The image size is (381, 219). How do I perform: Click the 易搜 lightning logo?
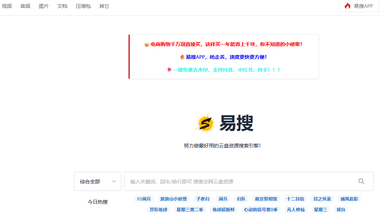click(205, 123)
